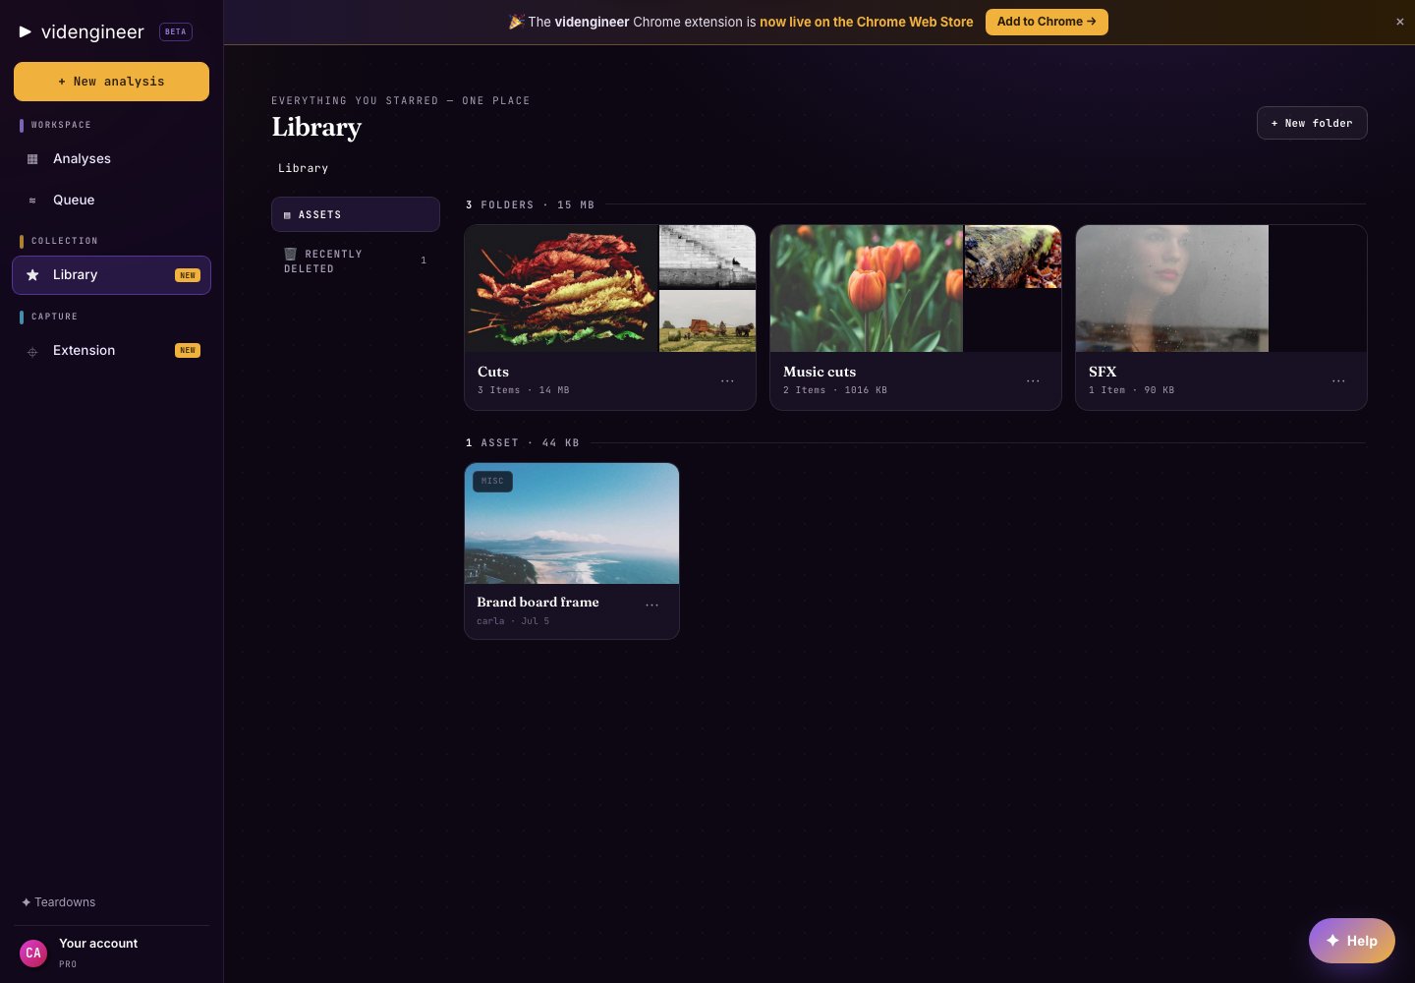
Task: Open Brand board frame options menu
Action: [651, 606]
